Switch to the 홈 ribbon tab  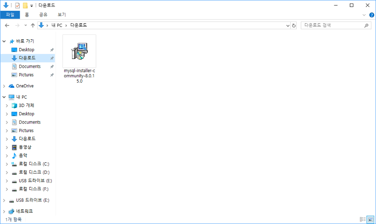click(x=27, y=15)
